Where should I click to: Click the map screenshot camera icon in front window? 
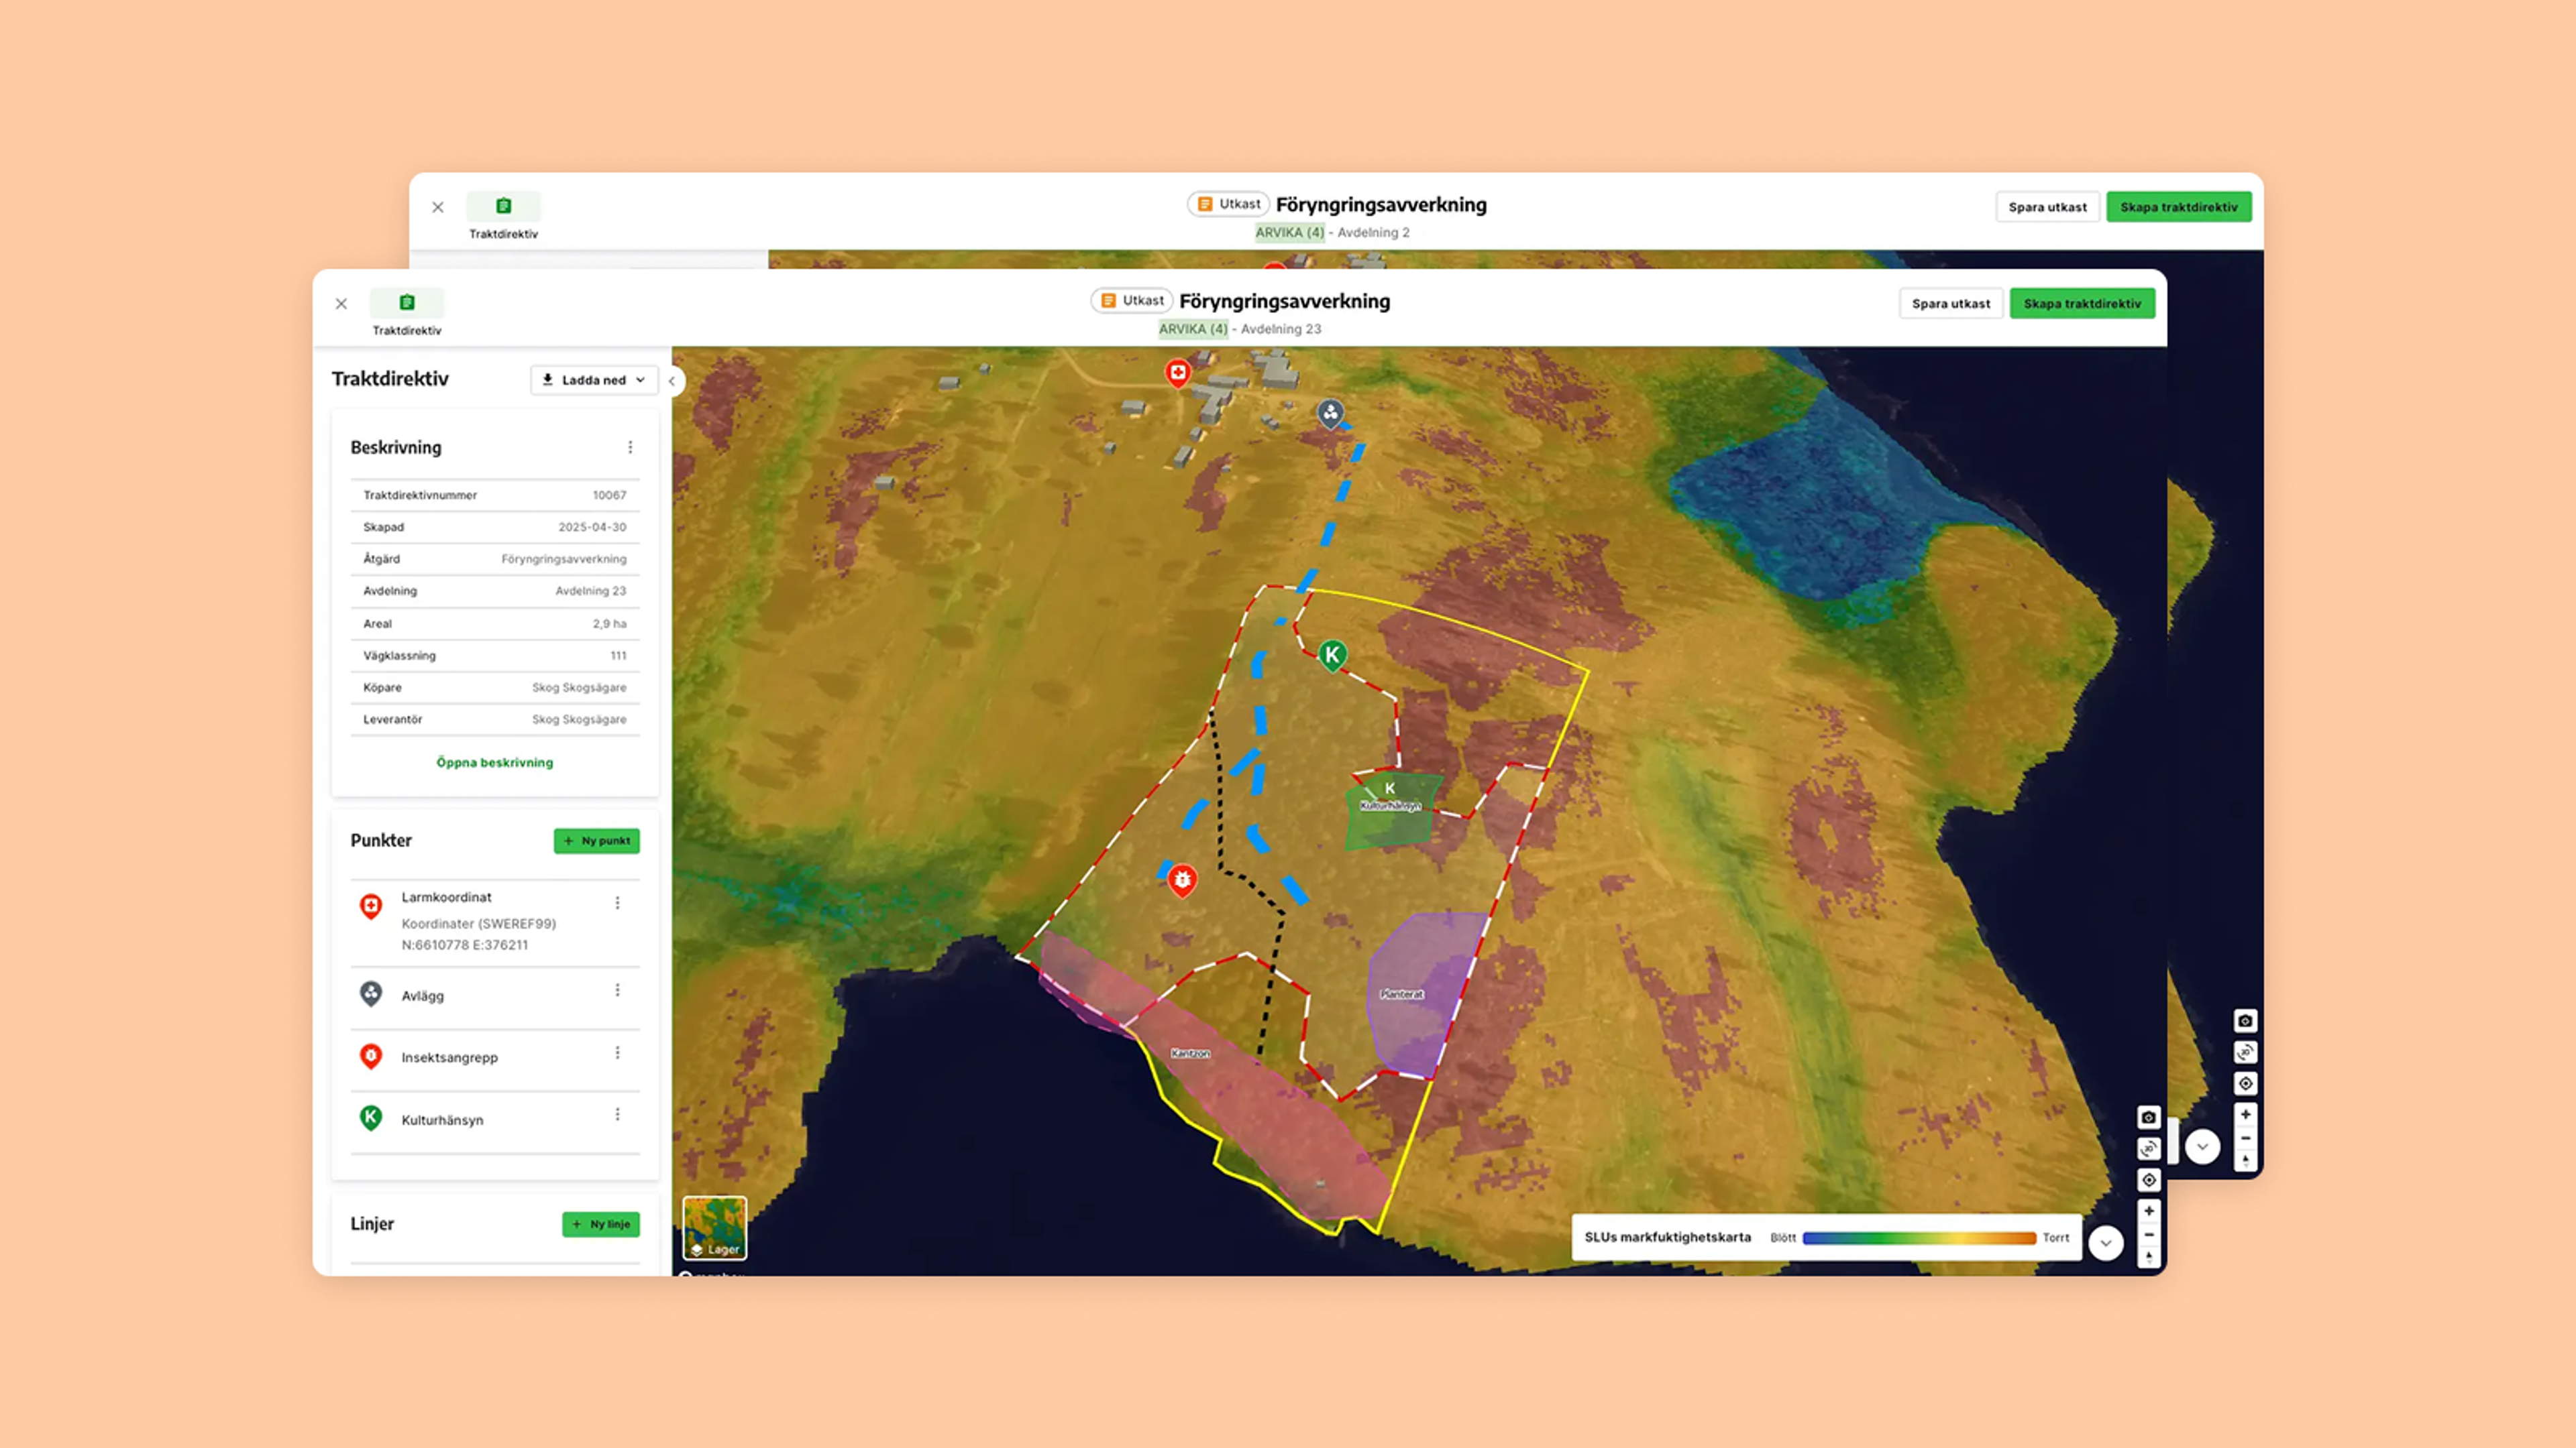pos(2148,1118)
